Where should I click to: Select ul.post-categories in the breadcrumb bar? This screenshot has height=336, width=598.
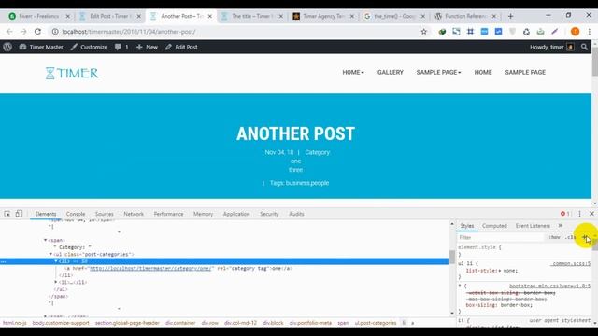coord(376,323)
